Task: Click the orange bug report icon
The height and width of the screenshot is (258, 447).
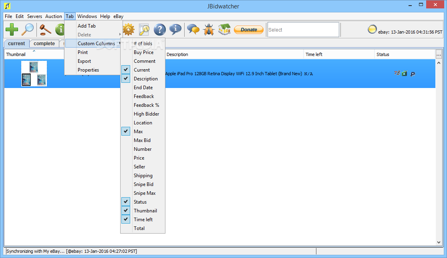Action: [x=209, y=29]
